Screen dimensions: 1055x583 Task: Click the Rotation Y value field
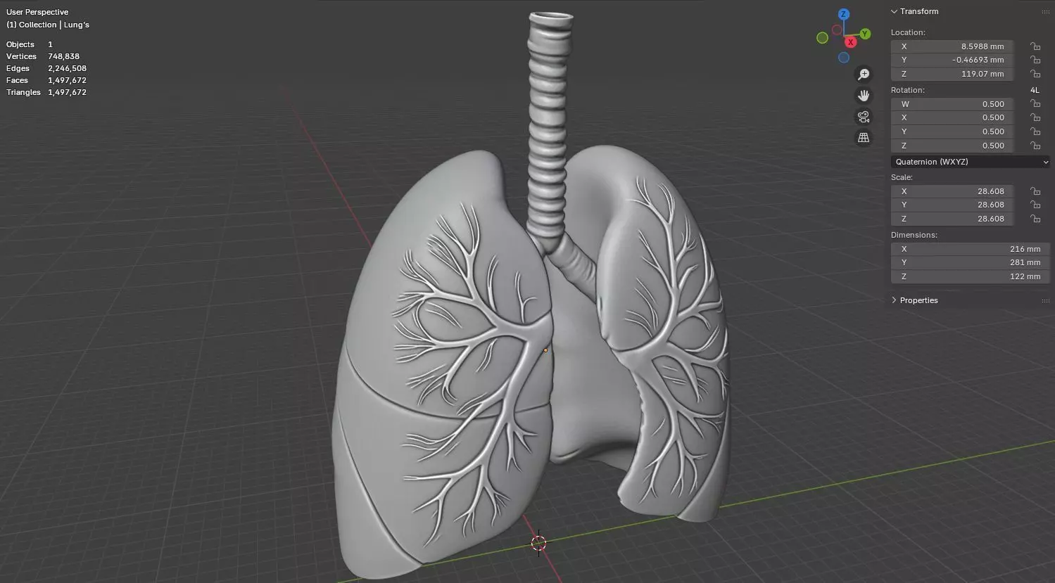coord(952,132)
